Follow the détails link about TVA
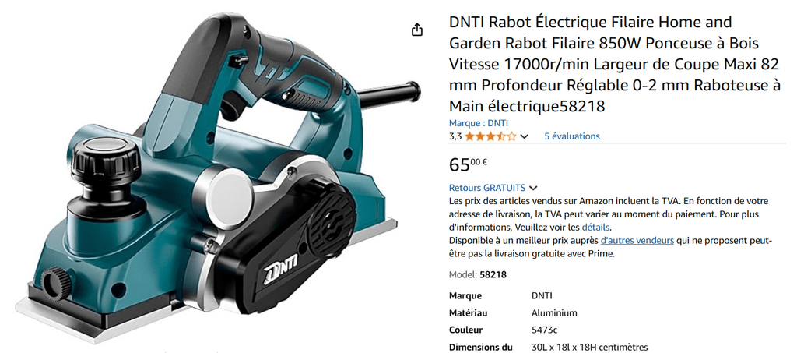 point(596,228)
